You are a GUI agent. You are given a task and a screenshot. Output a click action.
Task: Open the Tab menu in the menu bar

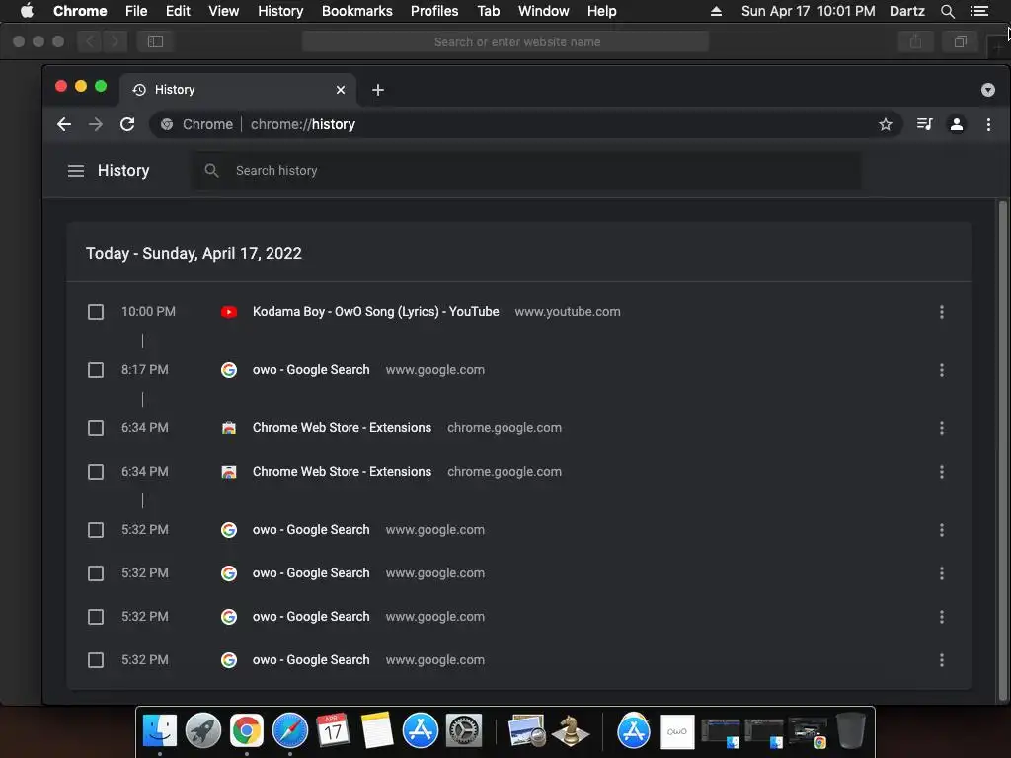488,11
